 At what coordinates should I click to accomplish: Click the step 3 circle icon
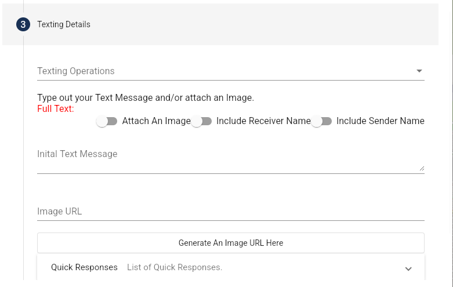pyautogui.click(x=23, y=24)
